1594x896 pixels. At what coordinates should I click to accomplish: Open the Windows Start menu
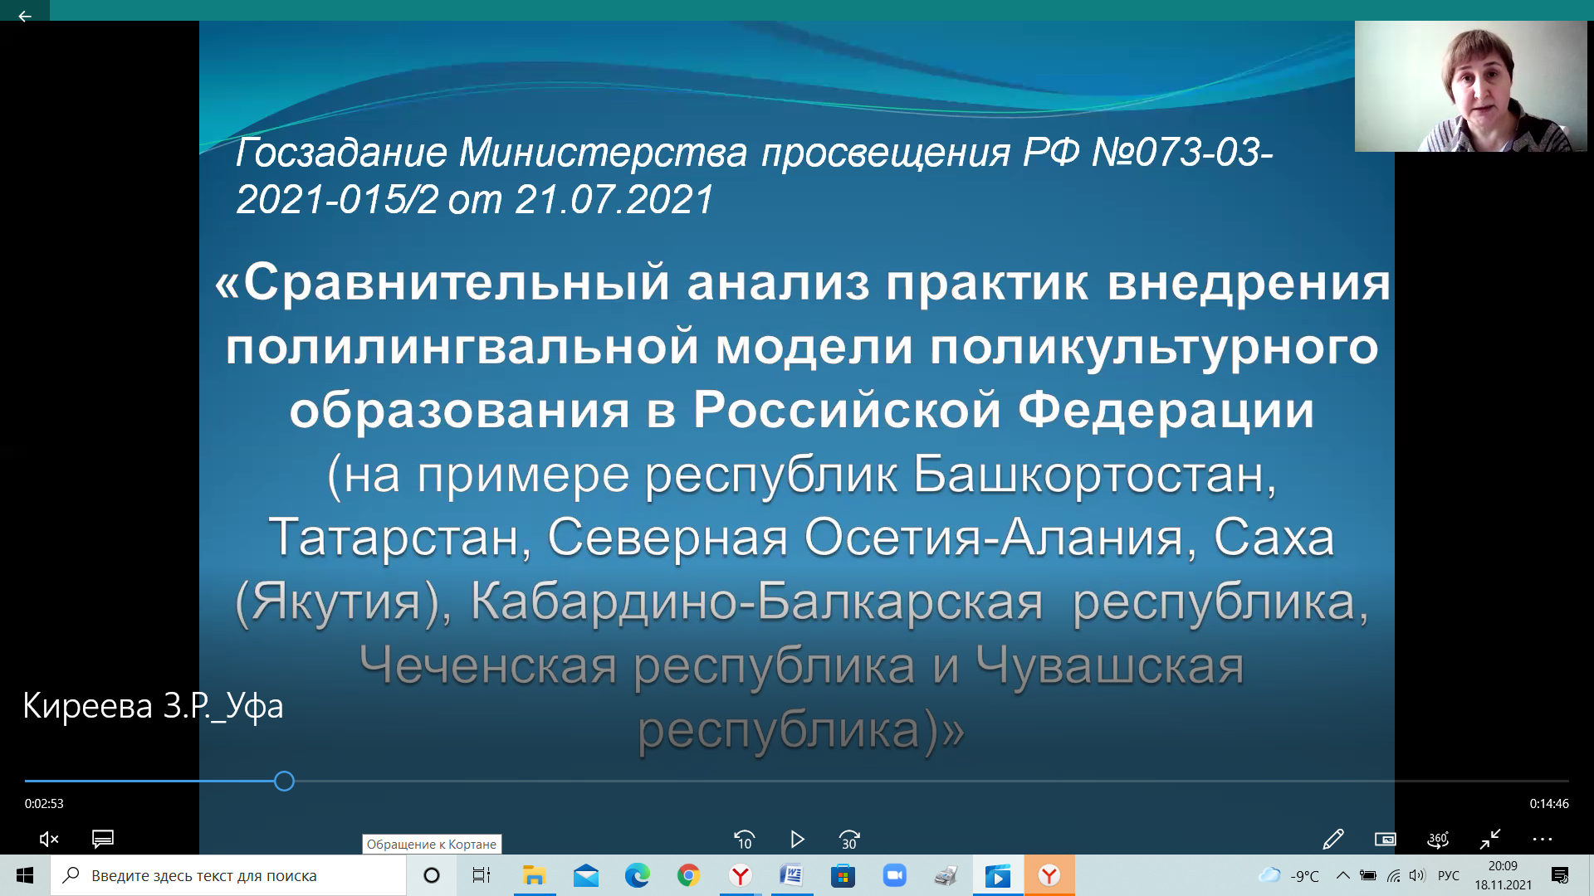25,875
